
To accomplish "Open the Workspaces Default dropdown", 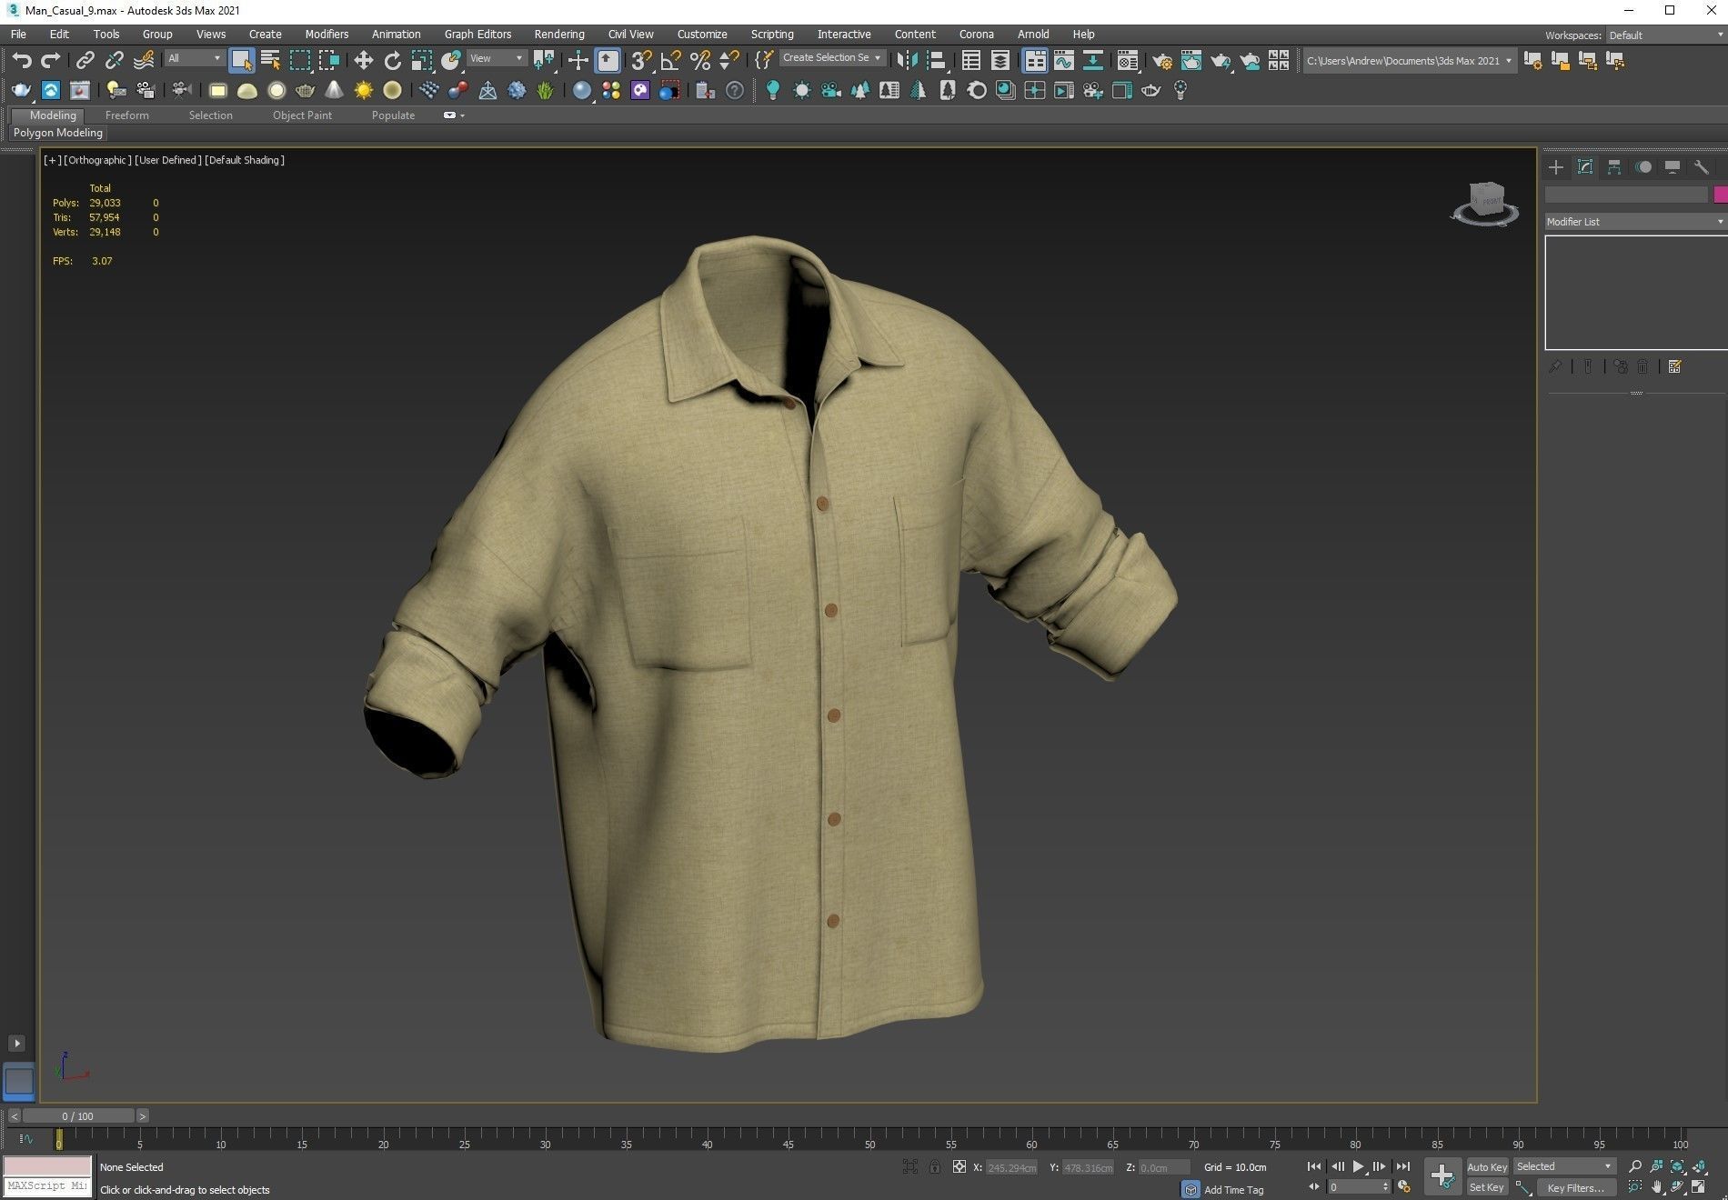I will pos(1665,35).
